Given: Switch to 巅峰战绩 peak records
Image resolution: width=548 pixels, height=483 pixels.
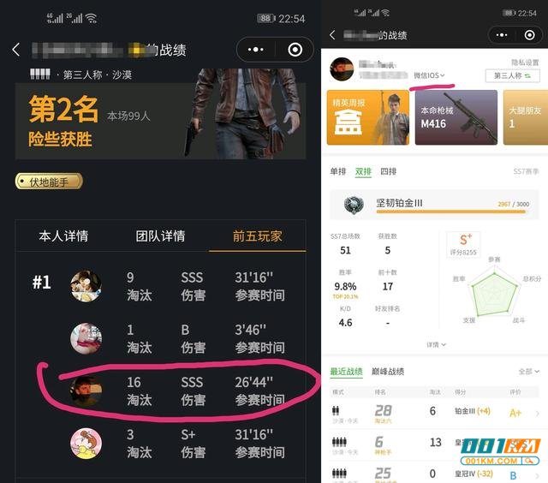Looking at the screenshot, I should pyautogui.click(x=388, y=372).
